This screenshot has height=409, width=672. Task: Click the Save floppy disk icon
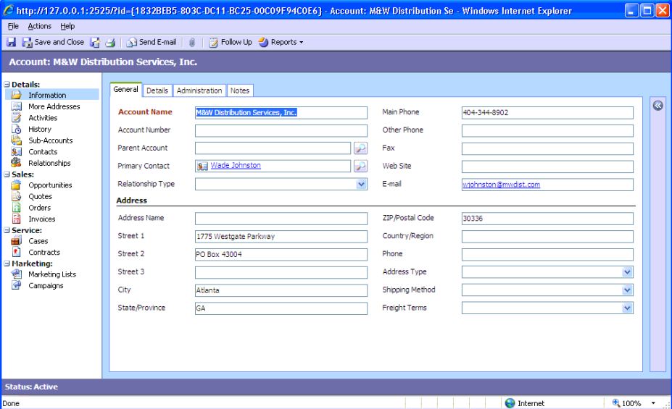[x=12, y=42]
